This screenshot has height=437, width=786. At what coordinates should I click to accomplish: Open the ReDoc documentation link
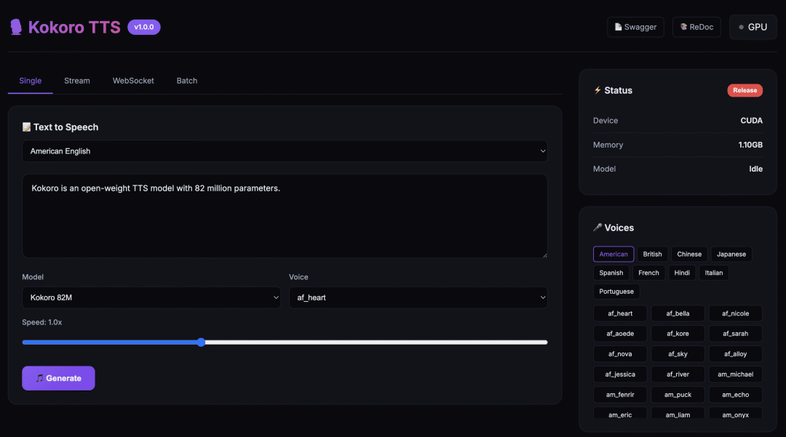click(x=696, y=27)
